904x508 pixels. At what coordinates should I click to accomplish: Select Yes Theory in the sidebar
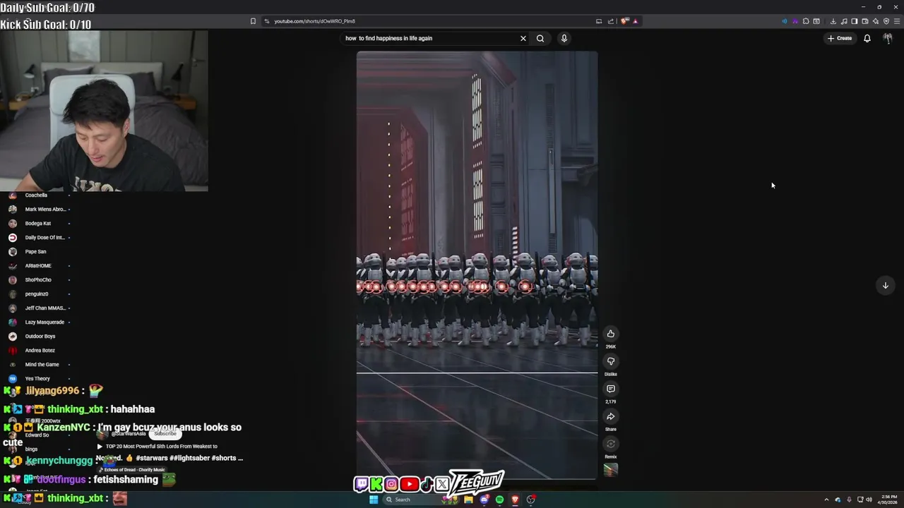[37, 379]
